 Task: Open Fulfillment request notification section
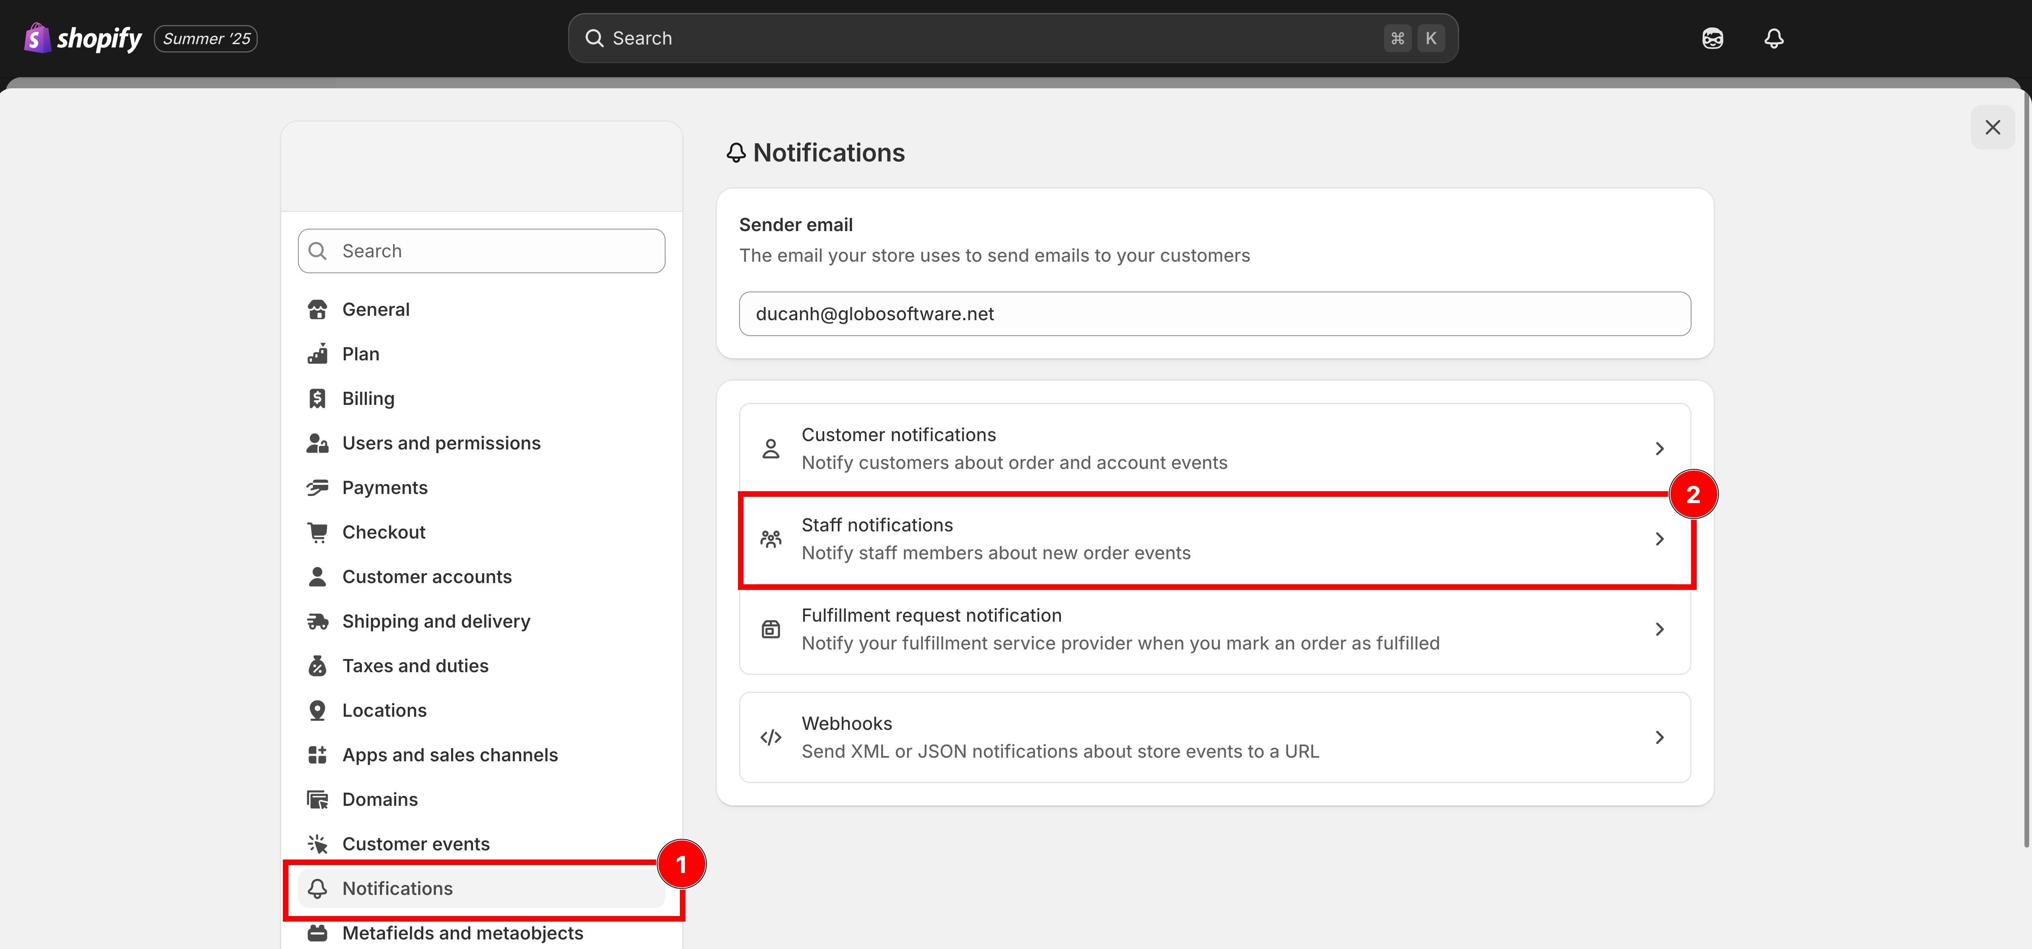click(x=1215, y=630)
